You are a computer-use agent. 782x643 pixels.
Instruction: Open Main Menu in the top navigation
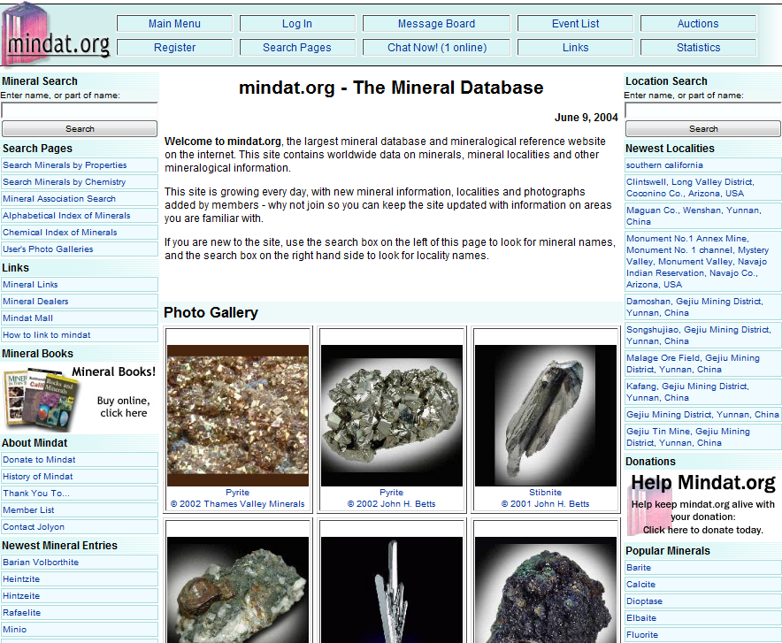174,24
